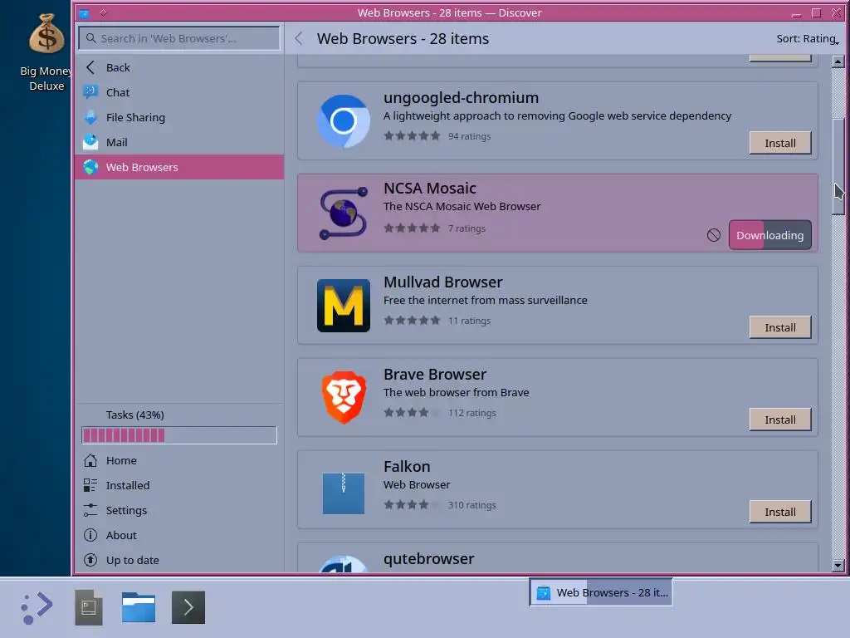This screenshot has width=850, height=638.
Task: Open Mail category in sidebar
Action: 179,142
